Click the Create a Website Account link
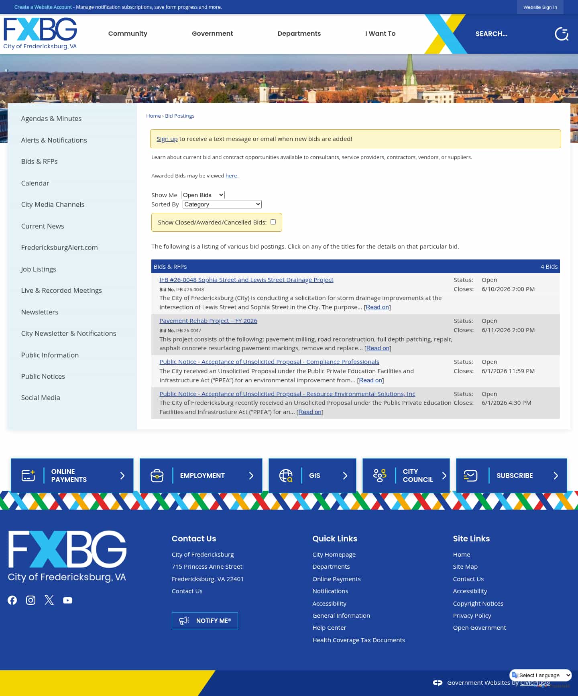Screen dimensions: 578x696 click(43, 7)
